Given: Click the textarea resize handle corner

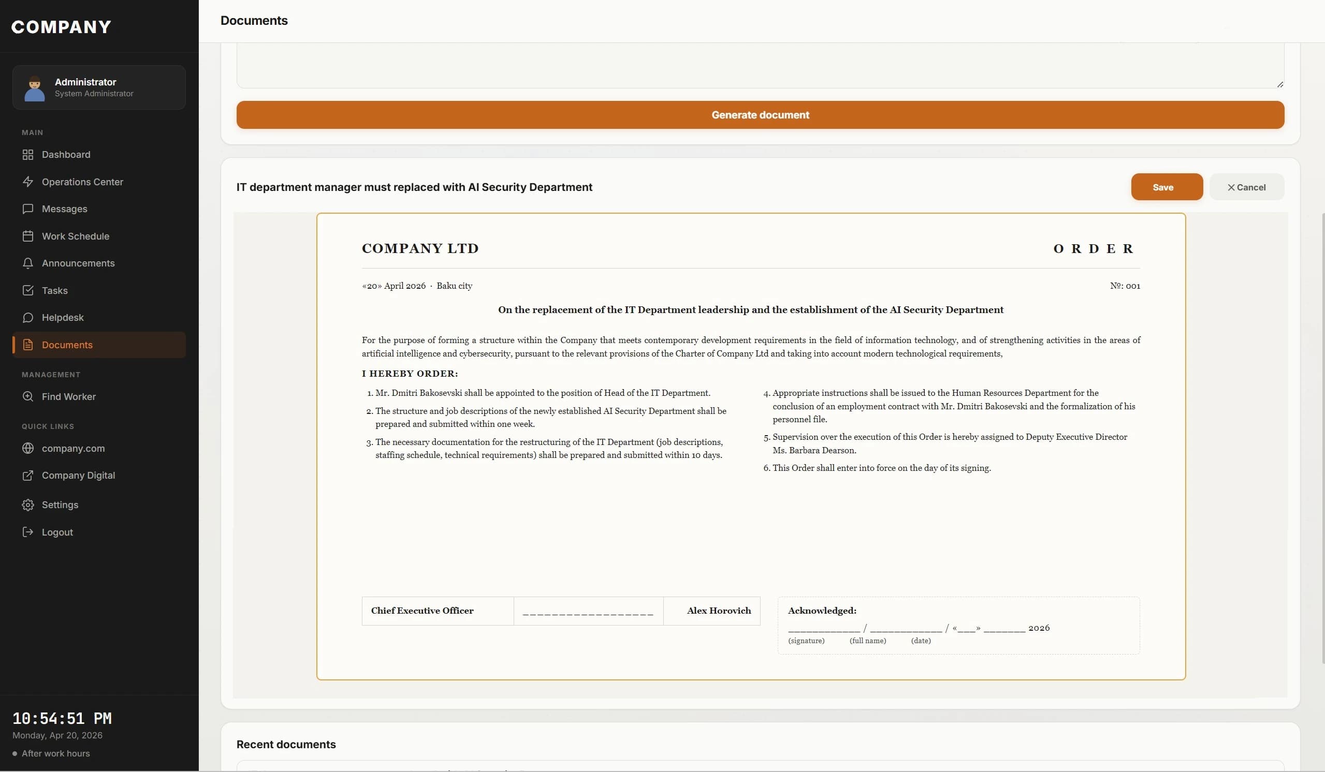Looking at the screenshot, I should tap(1280, 85).
